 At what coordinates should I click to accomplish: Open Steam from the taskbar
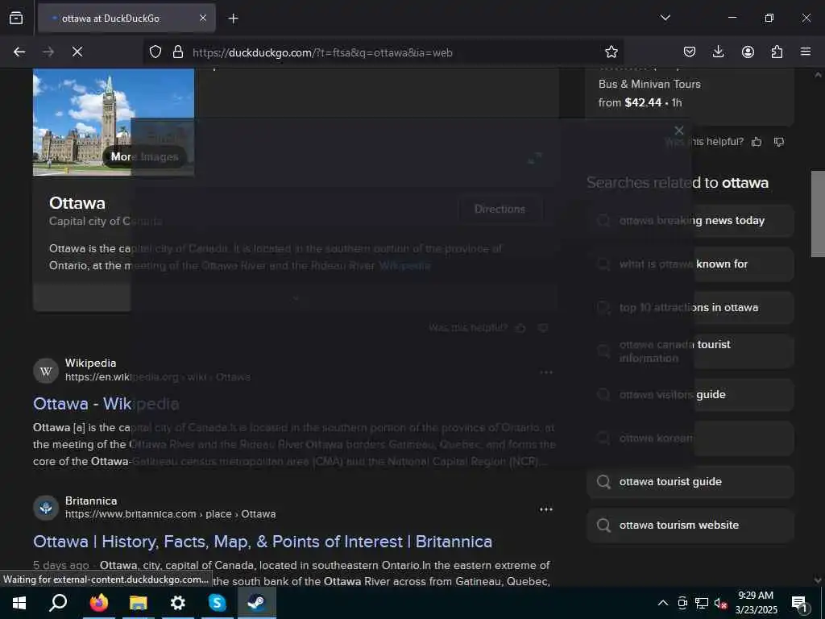point(257,603)
